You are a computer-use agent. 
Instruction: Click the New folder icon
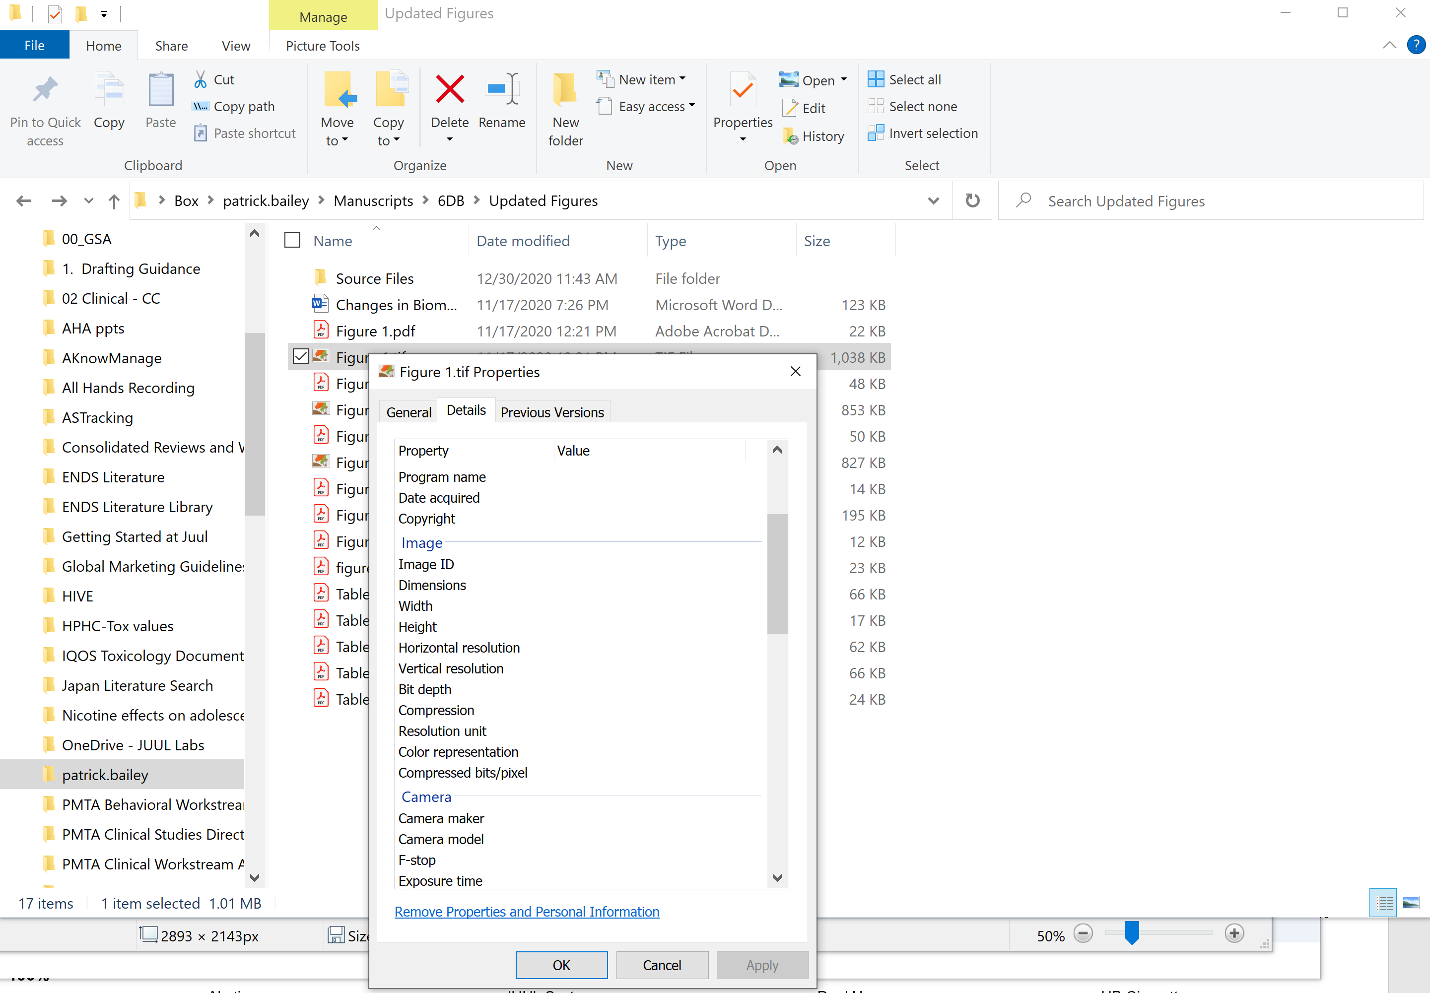tap(565, 89)
